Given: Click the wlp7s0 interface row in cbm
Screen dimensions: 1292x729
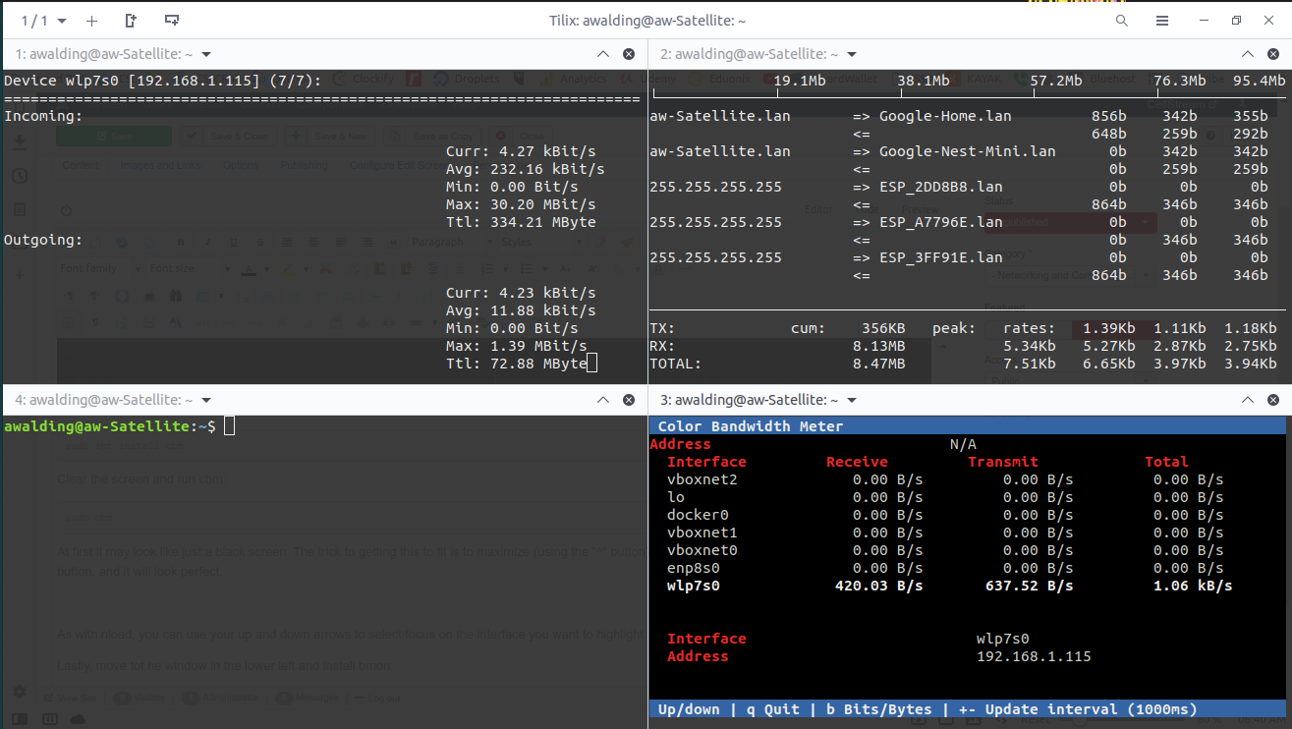Looking at the screenshot, I should (694, 586).
